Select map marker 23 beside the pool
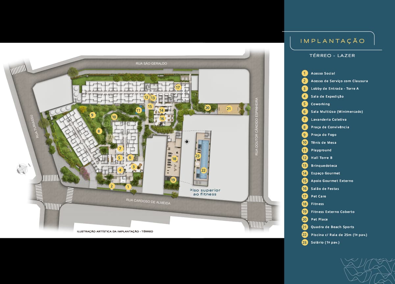The height and width of the screenshot is (284, 395). point(197,156)
